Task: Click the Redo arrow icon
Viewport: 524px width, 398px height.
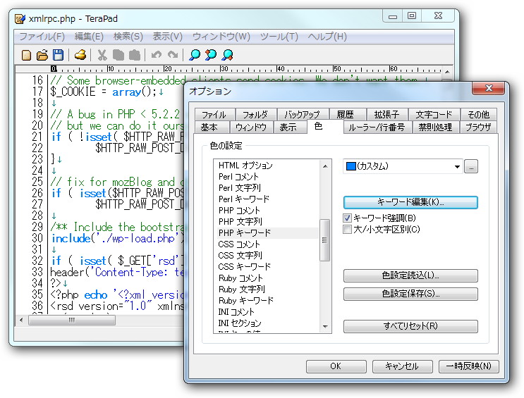Action: coord(173,55)
